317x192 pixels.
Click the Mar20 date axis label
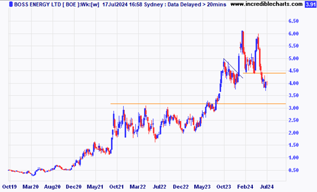click(31, 187)
